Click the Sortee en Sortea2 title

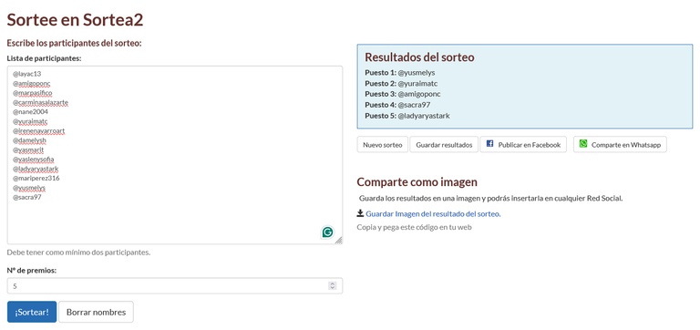(x=75, y=20)
